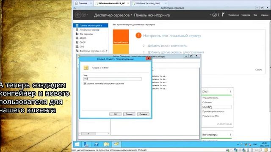Screen dimensions: 271x152
Task: Show hidden tray icons arrow
Action: coord(238,144)
